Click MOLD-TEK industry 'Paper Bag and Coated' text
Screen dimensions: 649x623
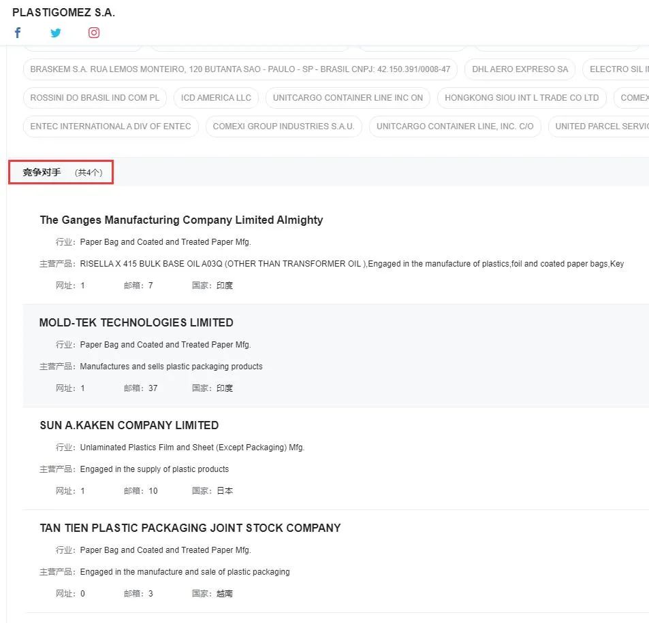tap(165, 345)
